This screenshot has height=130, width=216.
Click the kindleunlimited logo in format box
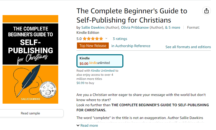[x=100, y=63]
